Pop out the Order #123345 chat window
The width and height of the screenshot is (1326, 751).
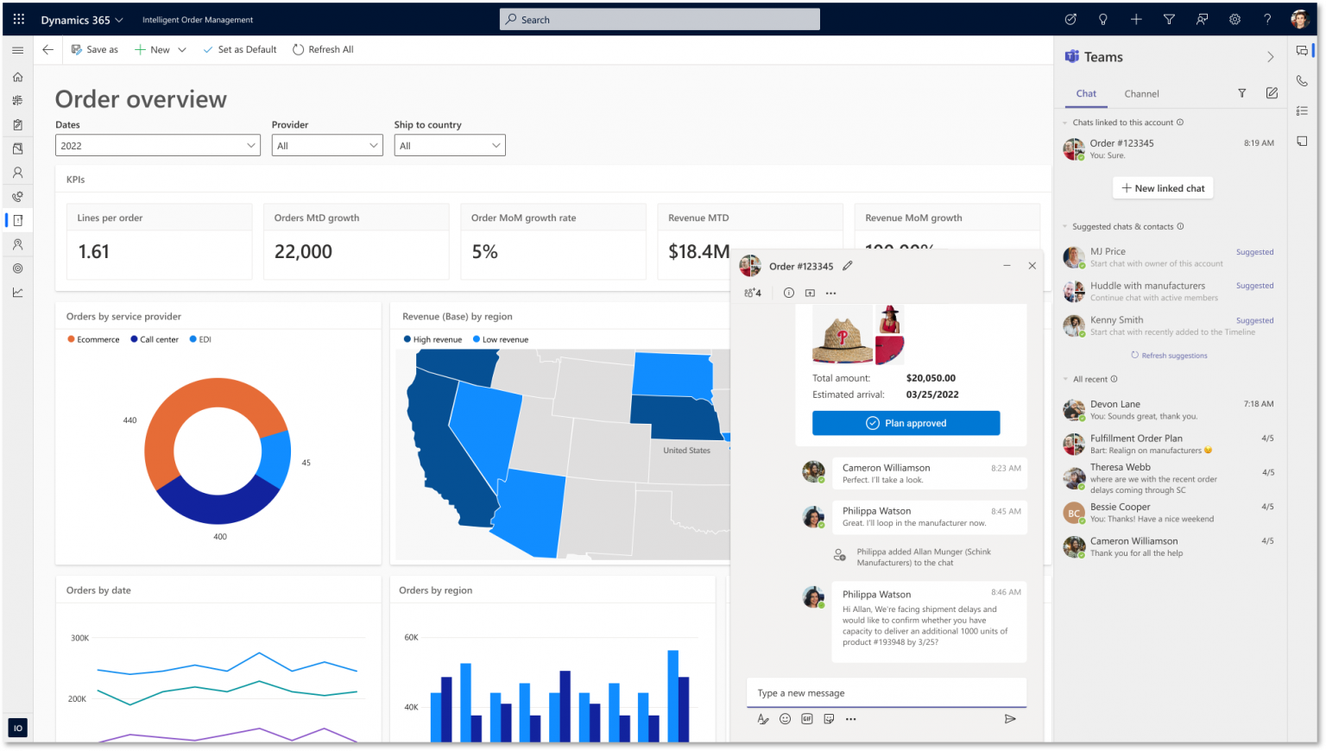810,293
